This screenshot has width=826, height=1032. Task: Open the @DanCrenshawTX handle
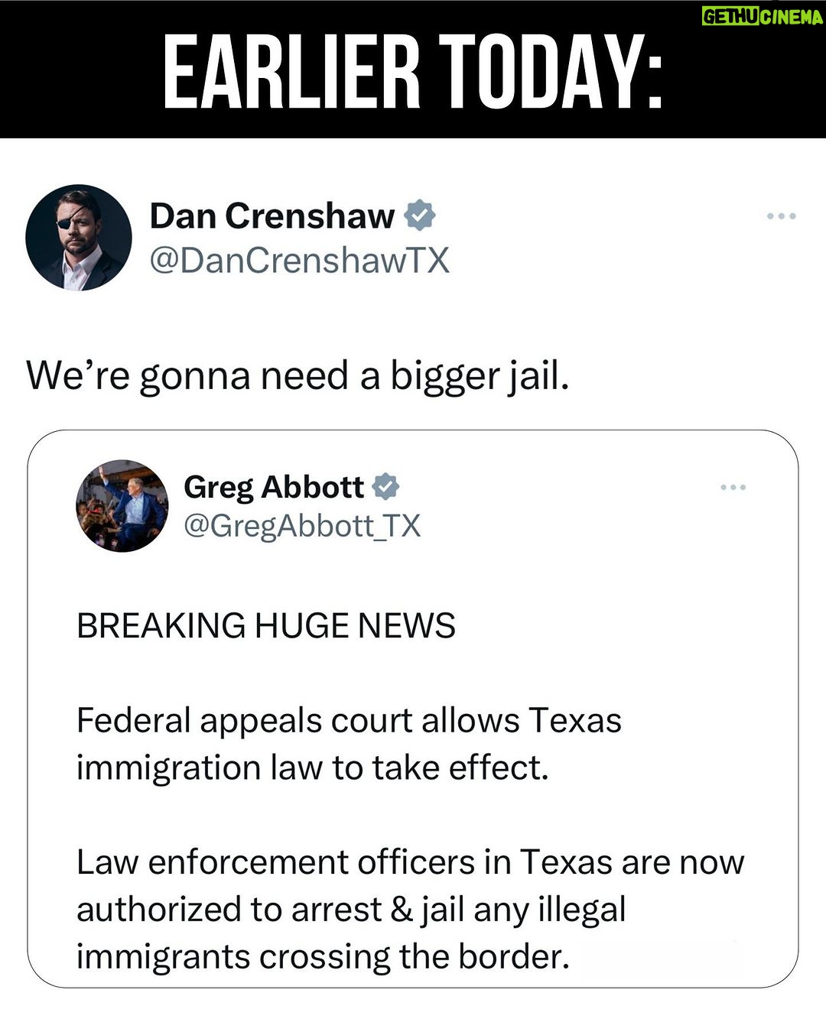pyautogui.click(x=299, y=261)
